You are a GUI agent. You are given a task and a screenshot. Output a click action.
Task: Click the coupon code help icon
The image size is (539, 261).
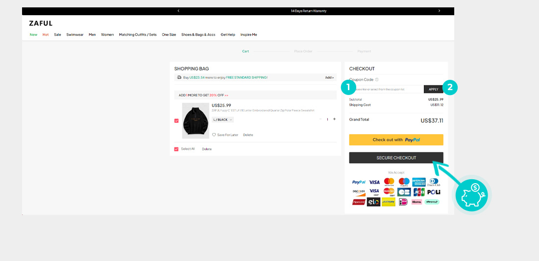377,79
